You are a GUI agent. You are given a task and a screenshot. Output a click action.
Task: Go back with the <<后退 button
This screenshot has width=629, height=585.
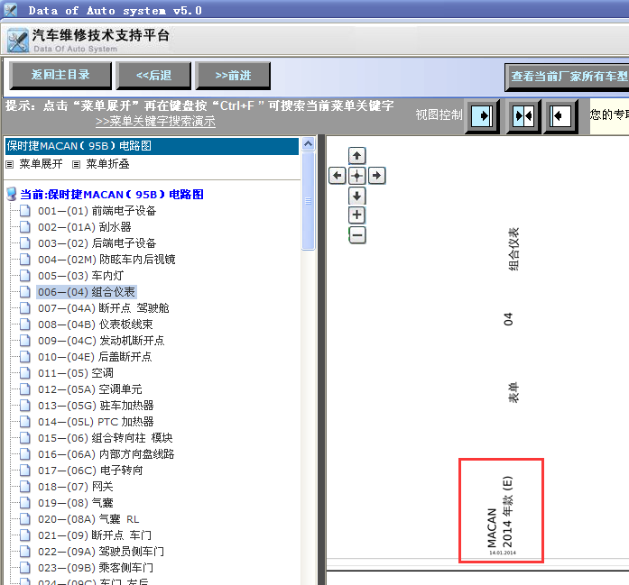click(x=153, y=76)
